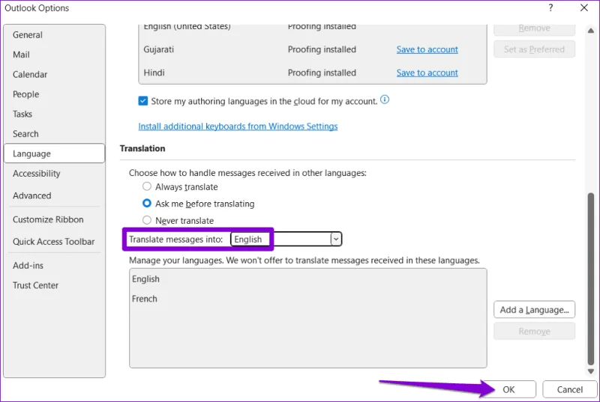The height and width of the screenshot is (402, 600).
Task: Select the Gujarati authoring language row
Action: [x=312, y=49]
